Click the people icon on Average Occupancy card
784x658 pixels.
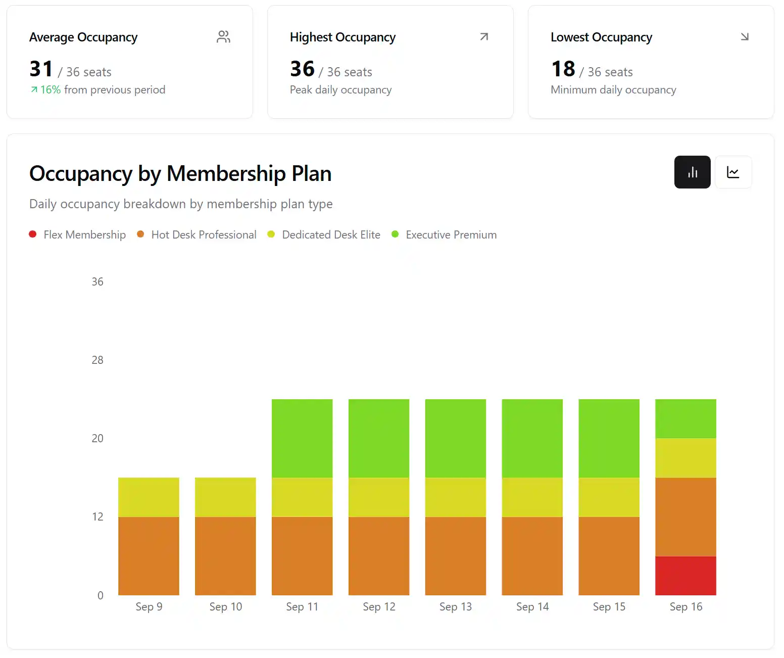coord(224,37)
